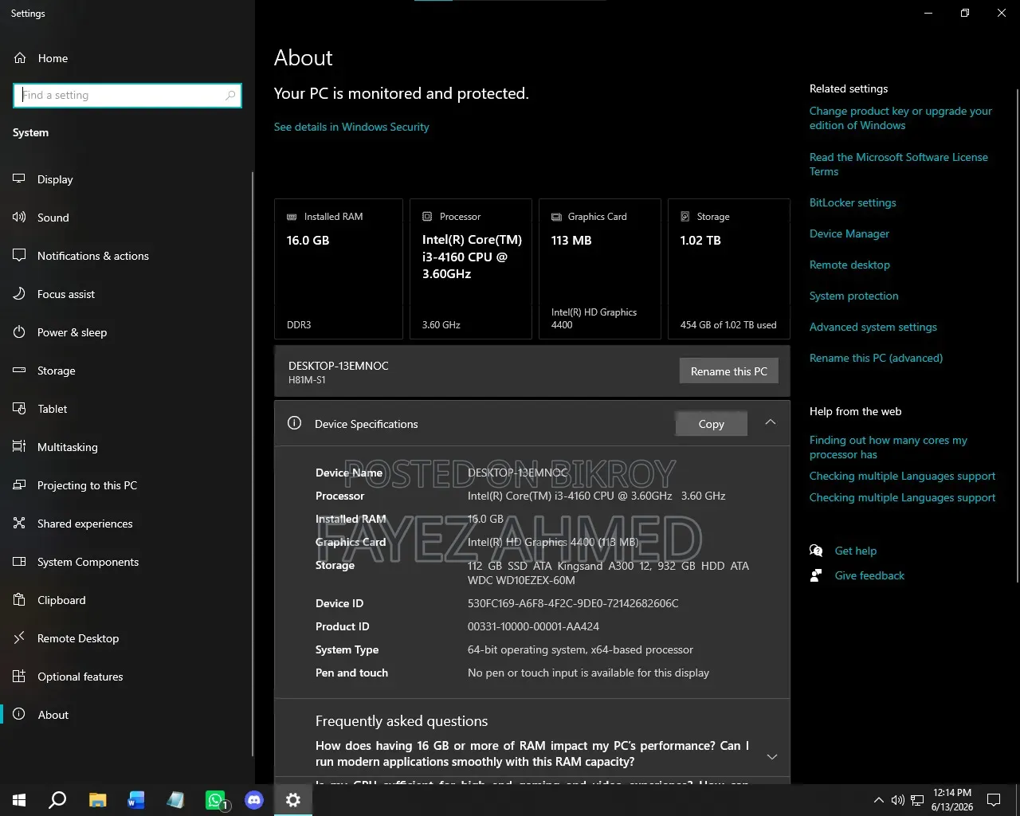Open Finding out how many cores link

coord(889,447)
